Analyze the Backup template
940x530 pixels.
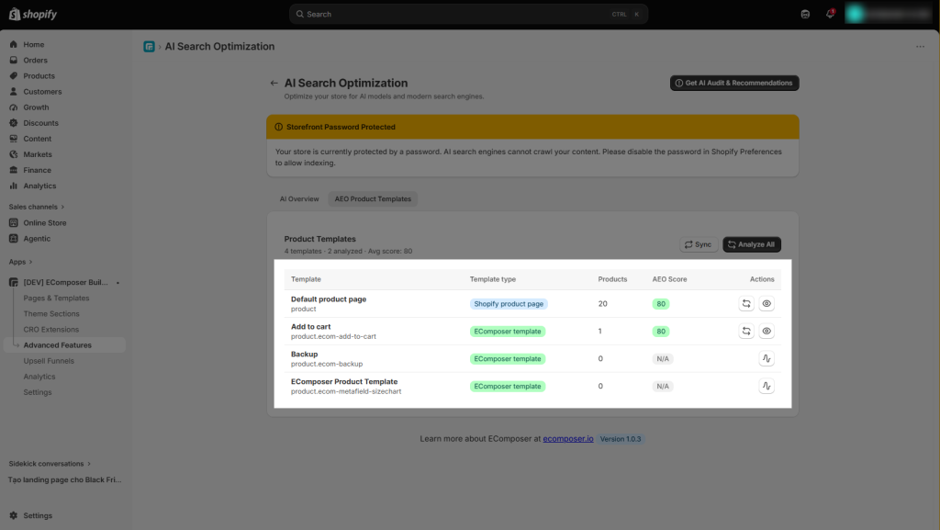click(767, 358)
